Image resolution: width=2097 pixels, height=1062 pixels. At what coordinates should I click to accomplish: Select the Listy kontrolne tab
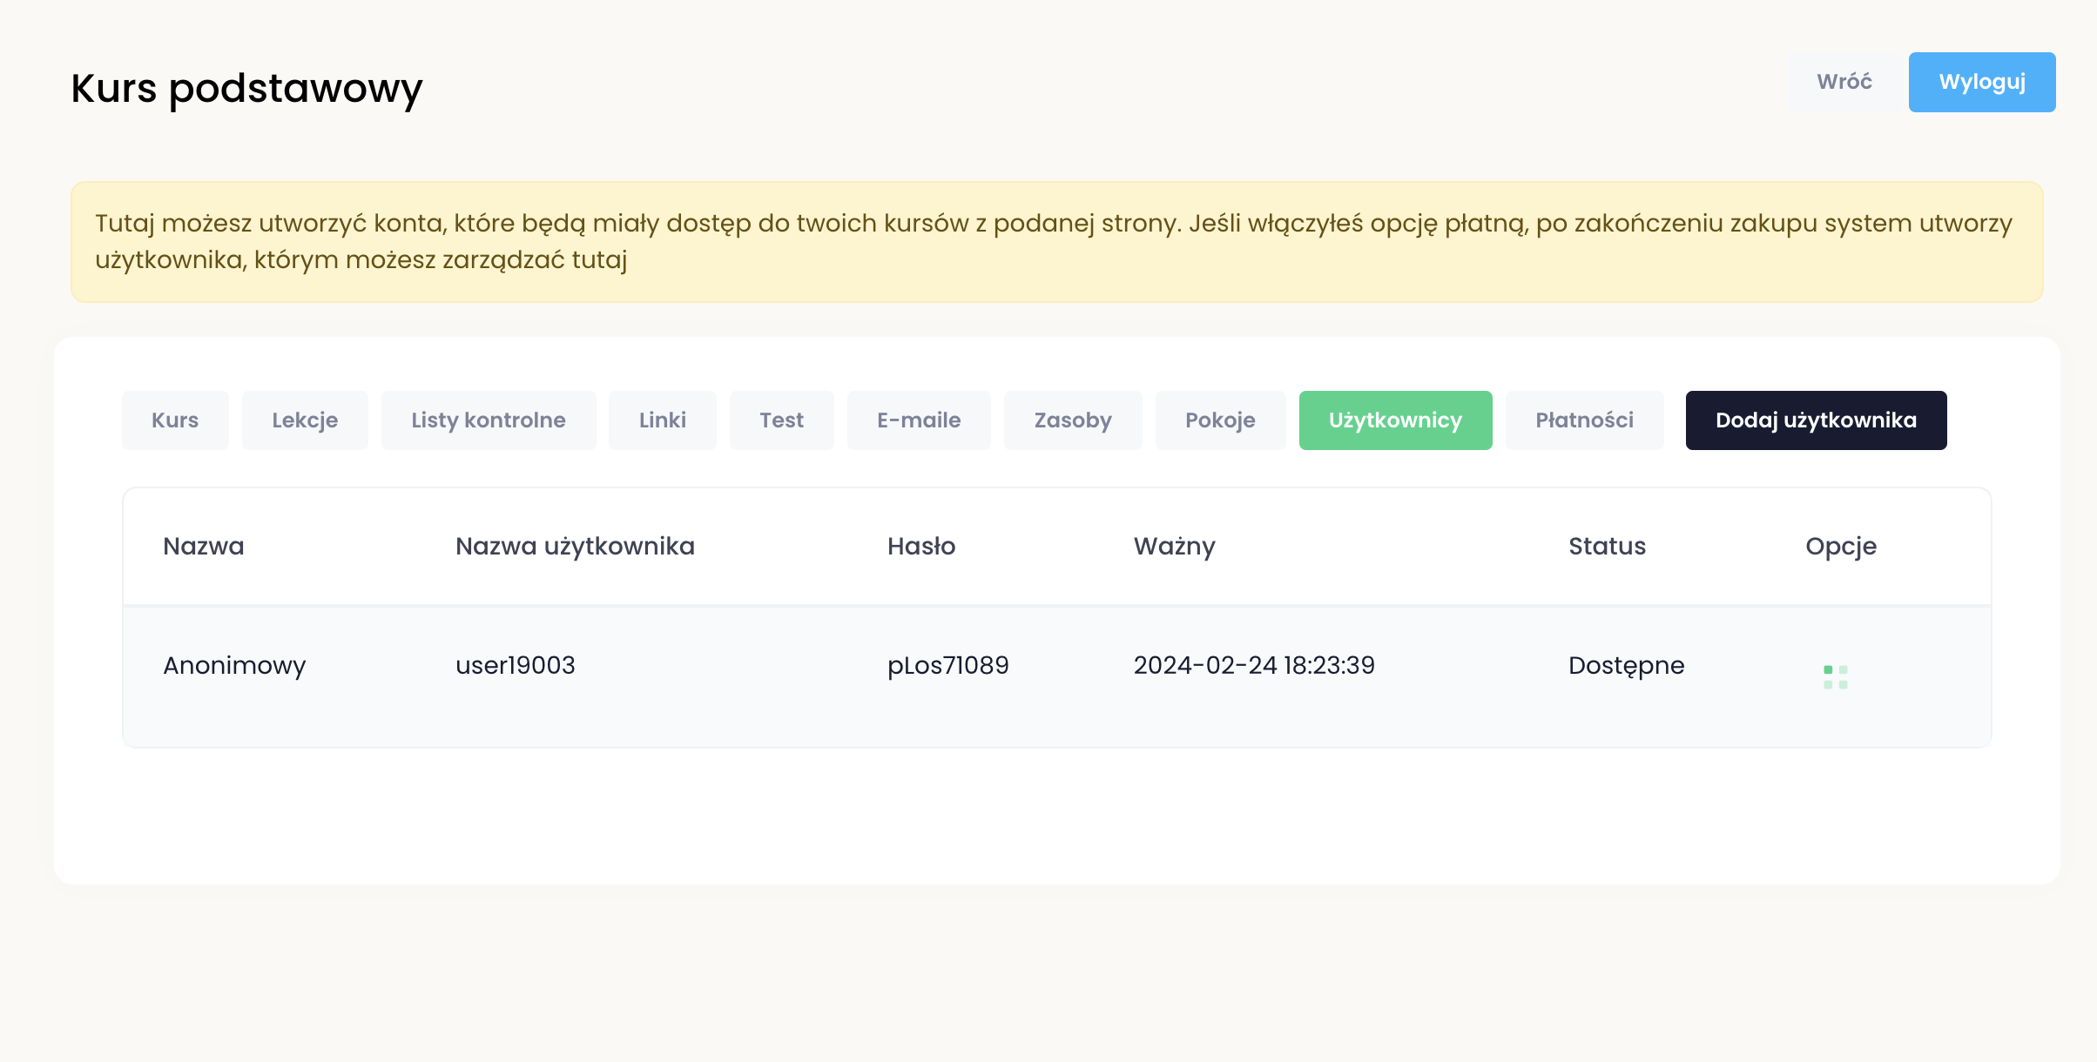488,420
